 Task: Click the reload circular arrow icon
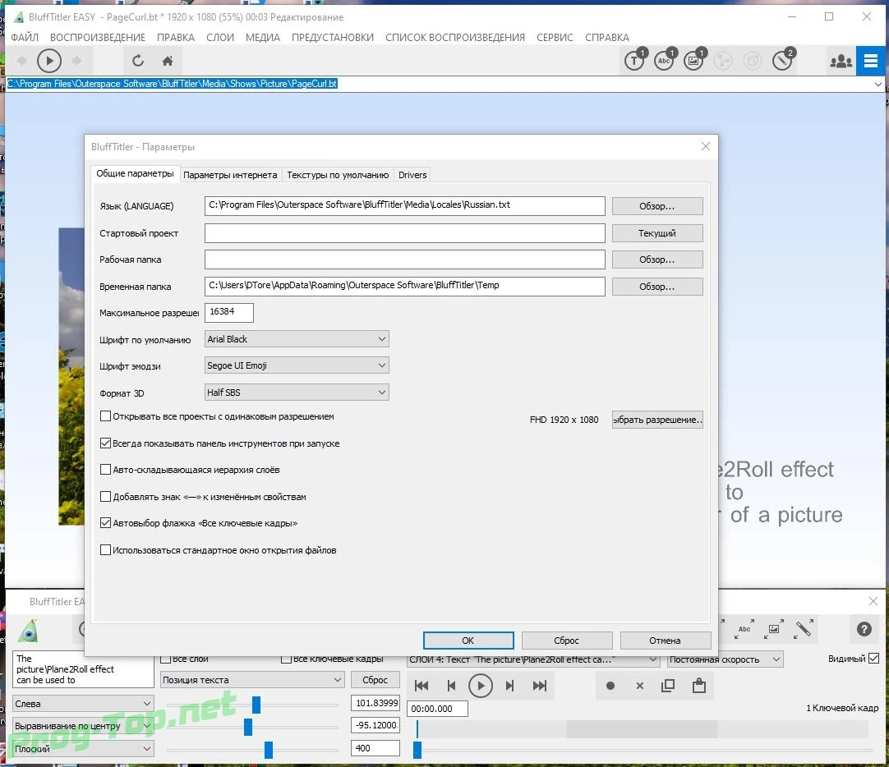tap(138, 61)
